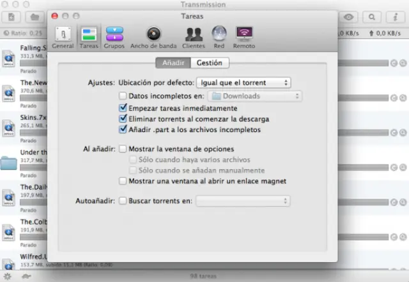
Task: Uncheck Eliminar torrents al comenzar la descarga
Action: (x=123, y=119)
